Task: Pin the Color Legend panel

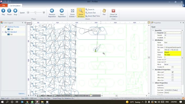Action: coord(22,23)
